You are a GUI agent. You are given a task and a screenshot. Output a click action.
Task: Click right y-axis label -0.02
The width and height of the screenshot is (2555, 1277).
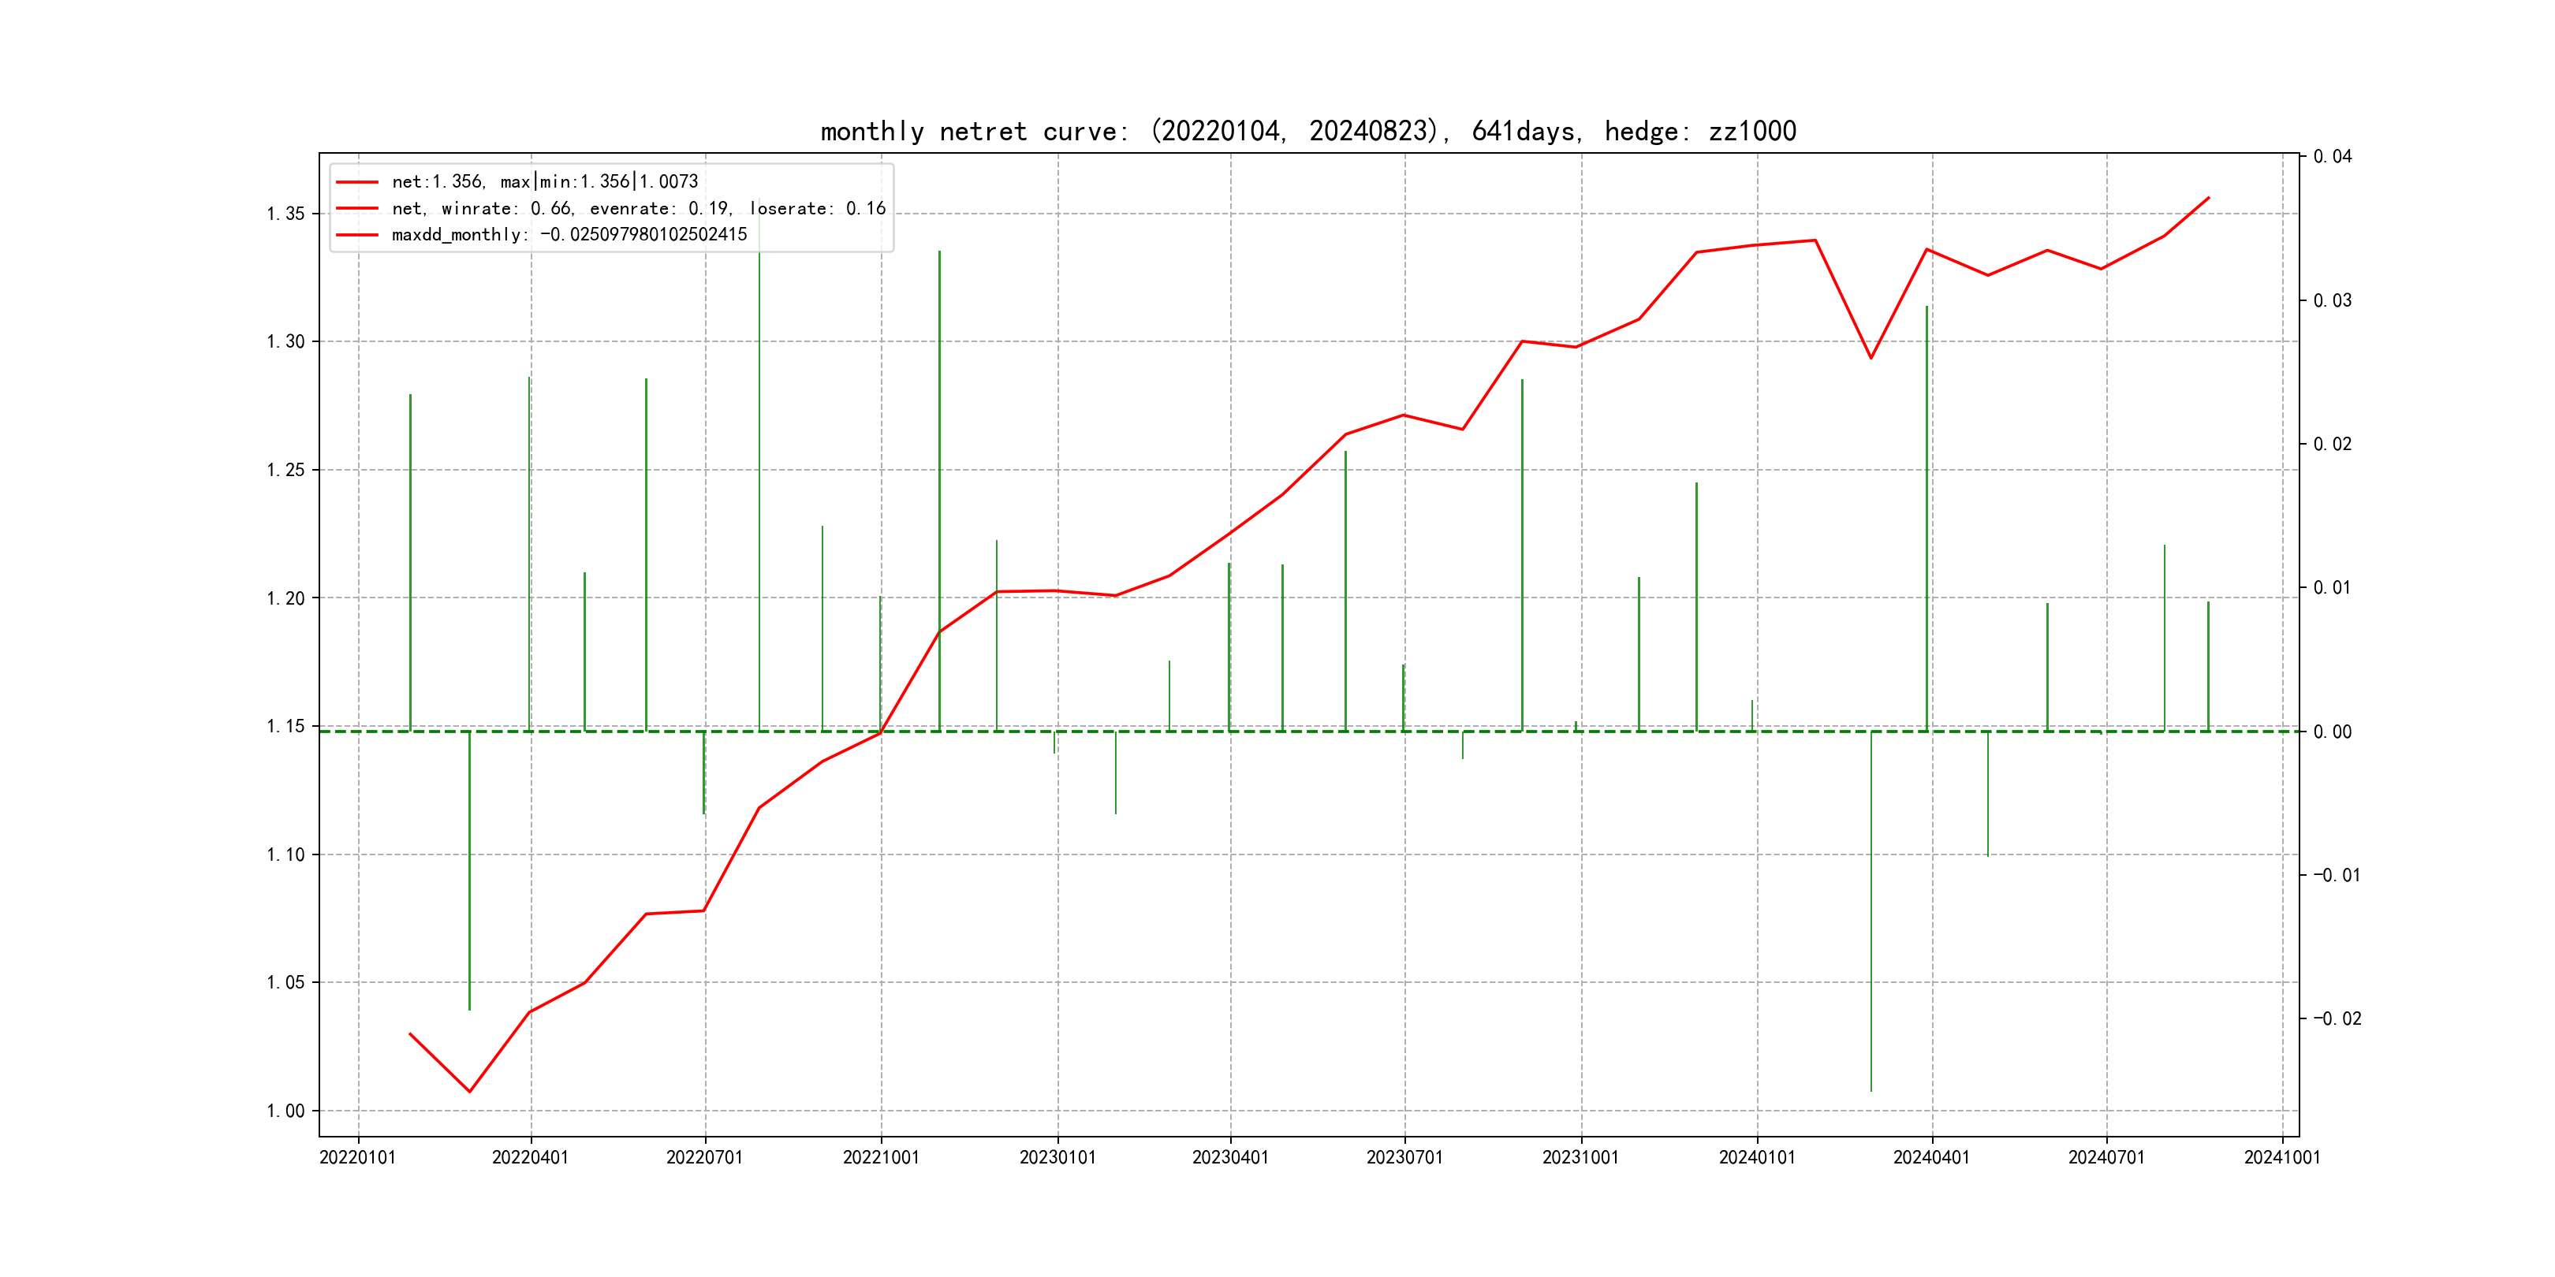pyautogui.click(x=2338, y=1019)
